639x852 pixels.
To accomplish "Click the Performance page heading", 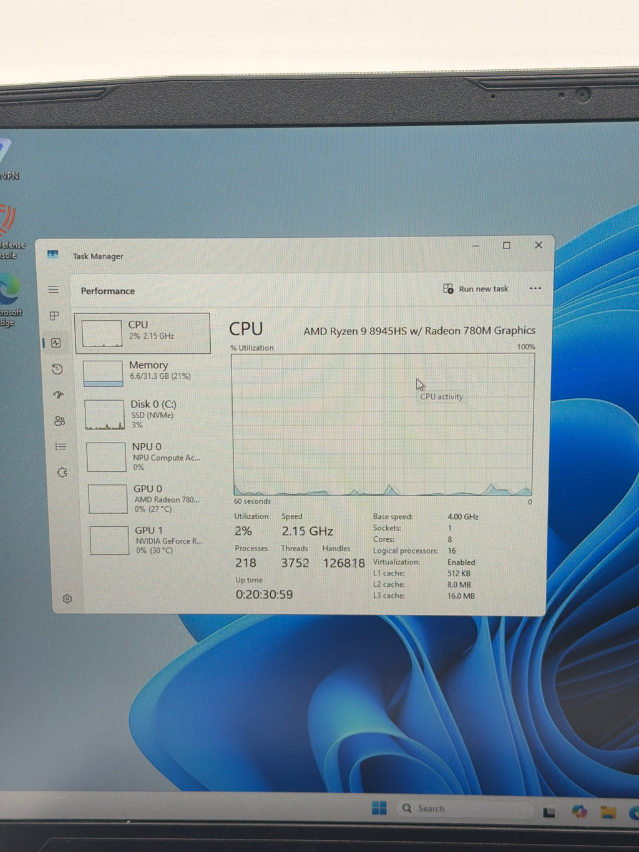I will [x=107, y=291].
